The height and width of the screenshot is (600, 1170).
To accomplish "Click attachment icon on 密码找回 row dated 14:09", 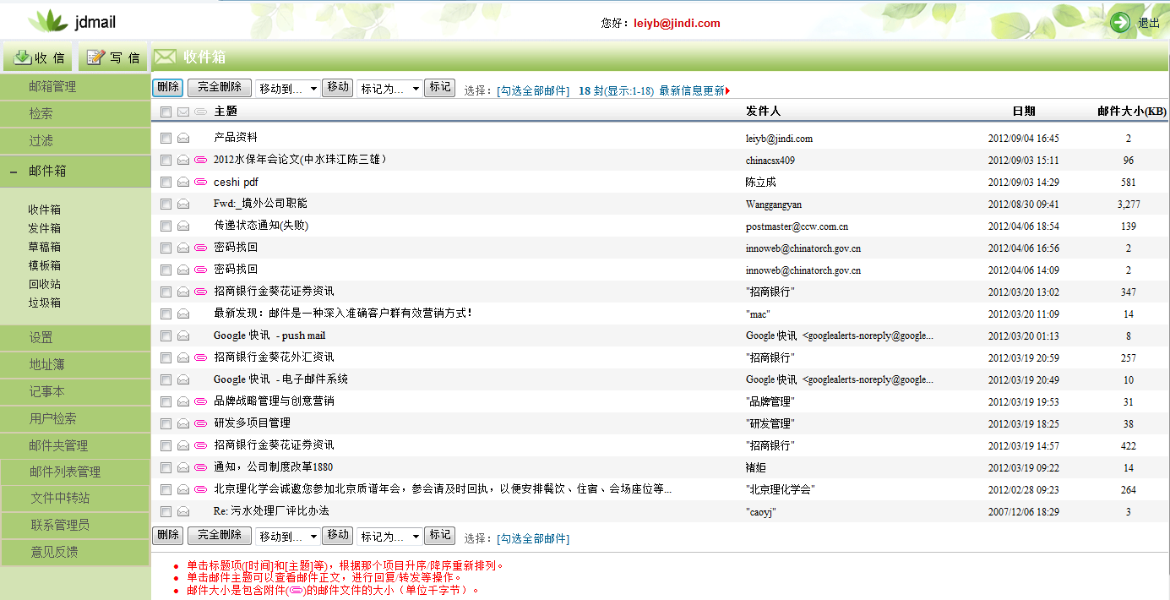I will coord(200,270).
